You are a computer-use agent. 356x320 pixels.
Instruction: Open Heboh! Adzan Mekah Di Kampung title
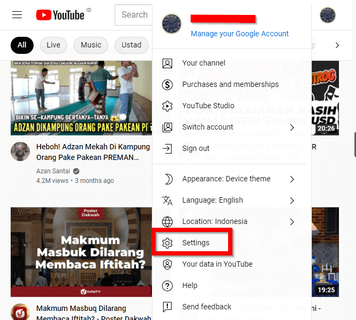tap(93, 152)
